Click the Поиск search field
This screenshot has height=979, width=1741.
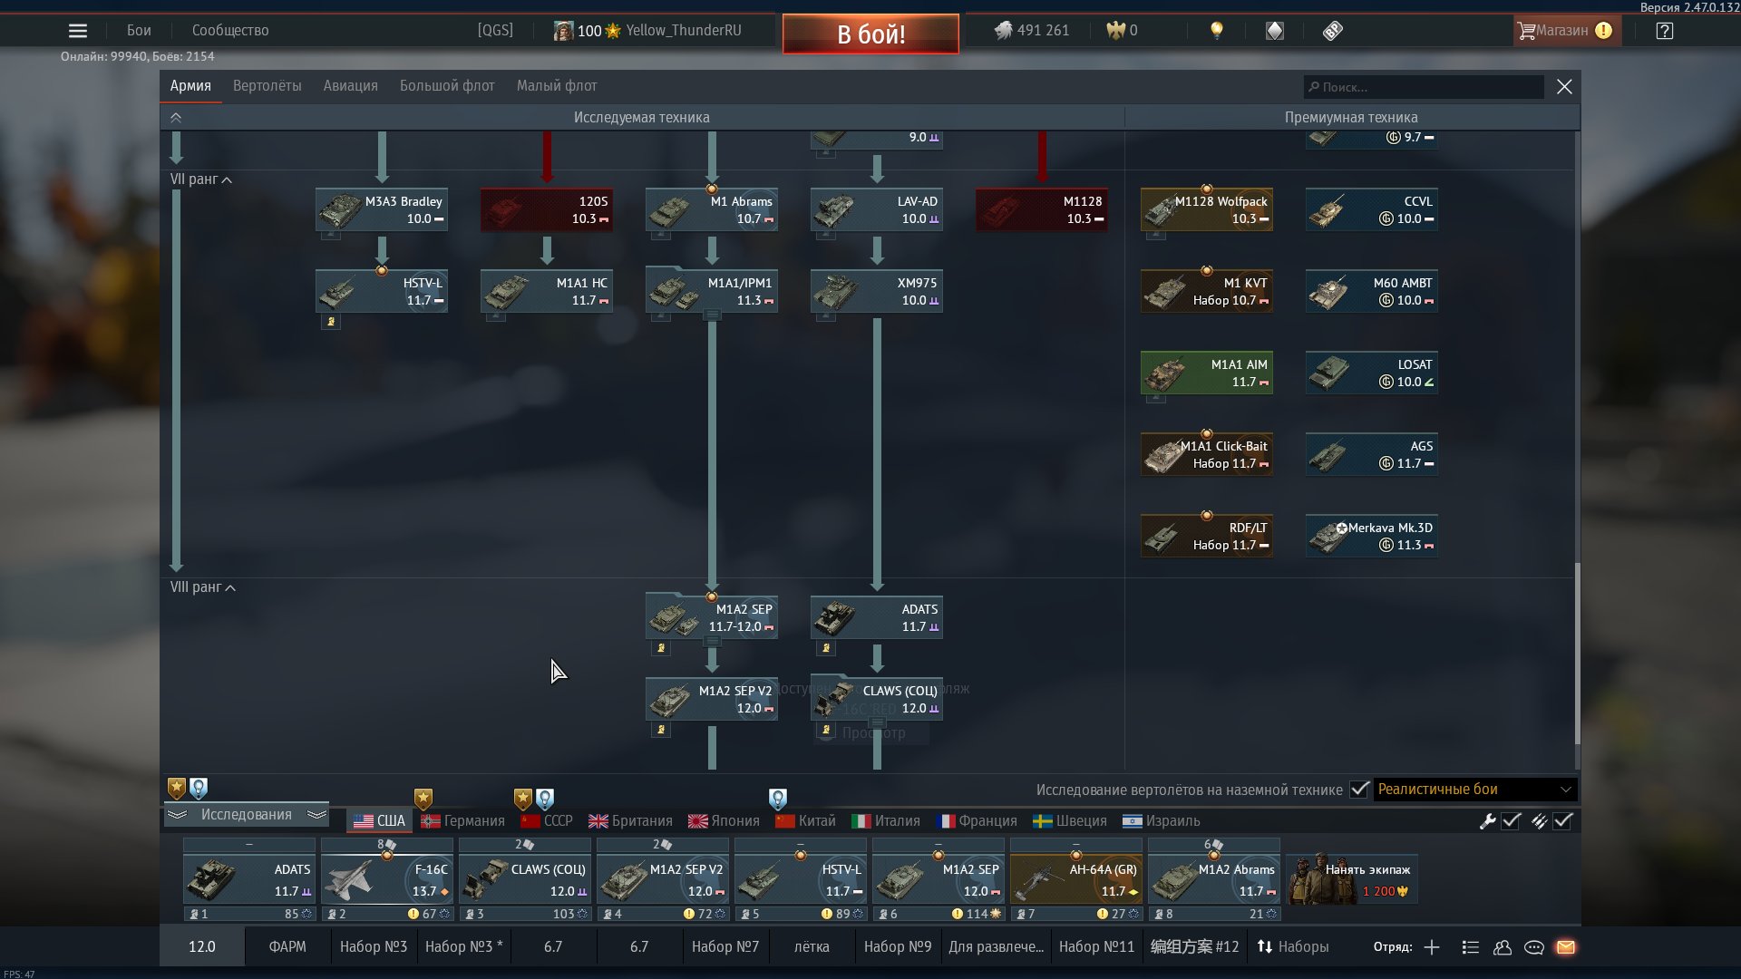1424,87
